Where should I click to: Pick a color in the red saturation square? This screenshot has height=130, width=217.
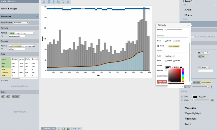coord(175,75)
